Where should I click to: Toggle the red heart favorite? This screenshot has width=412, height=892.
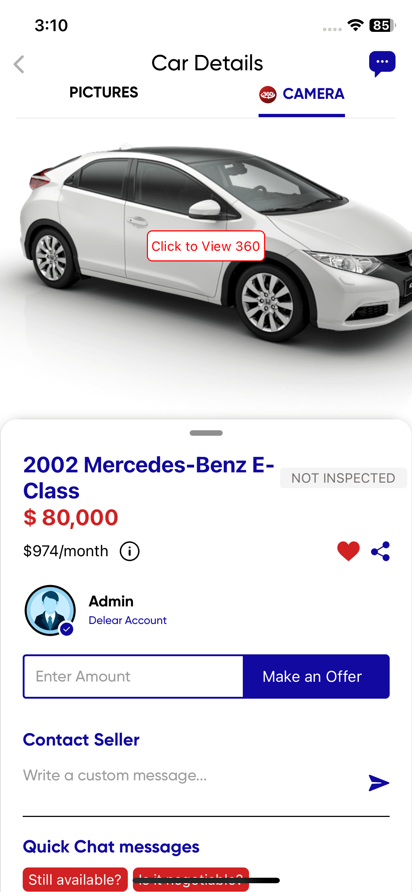(x=348, y=551)
